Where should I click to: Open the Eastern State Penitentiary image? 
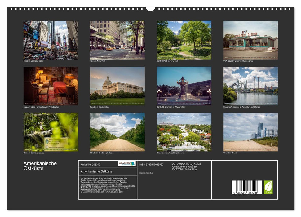(x=50, y=85)
